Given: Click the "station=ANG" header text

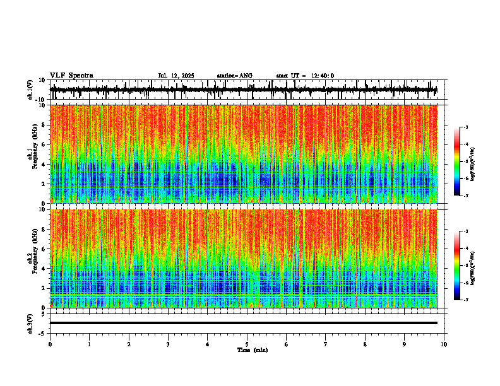Looking at the screenshot, I should tap(234, 76).
